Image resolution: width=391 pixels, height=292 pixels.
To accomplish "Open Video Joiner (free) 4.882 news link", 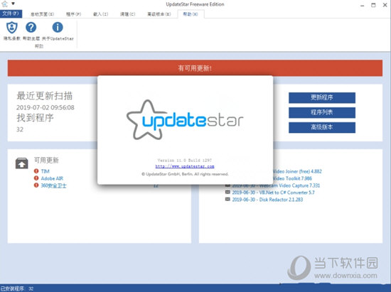I will [x=297, y=171].
